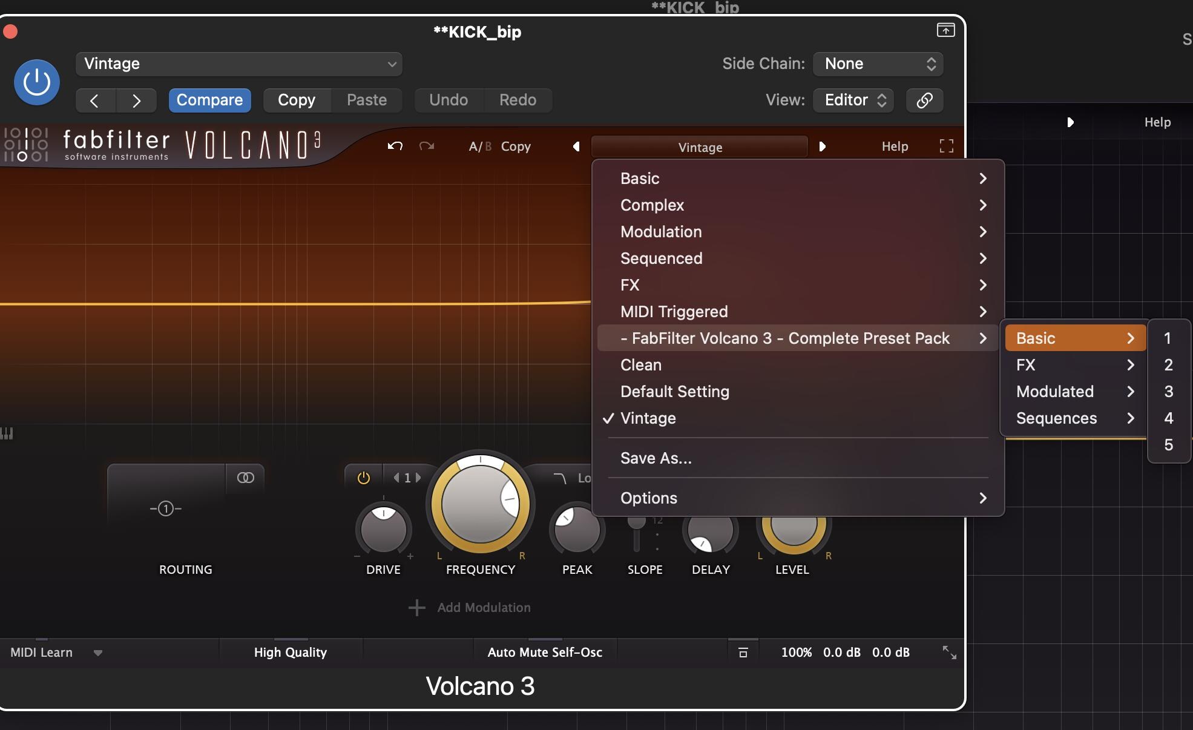Click the Redo button in the header
The width and height of the screenshot is (1193, 730).
pyautogui.click(x=518, y=100)
